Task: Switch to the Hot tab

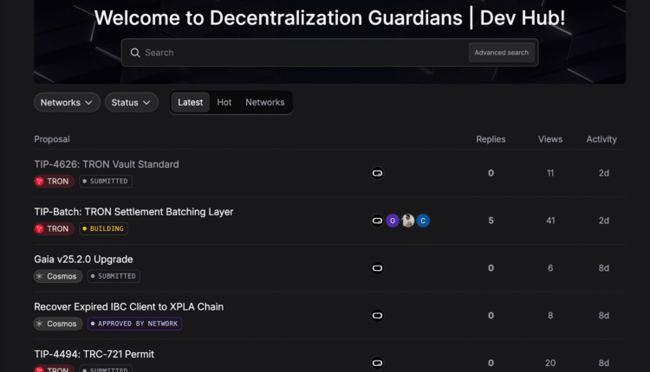Action: tap(224, 102)
